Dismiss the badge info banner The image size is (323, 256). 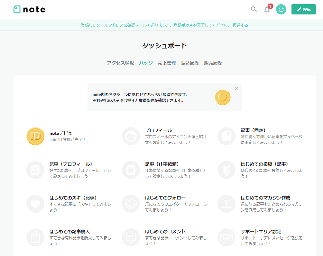tap(236, 88)
